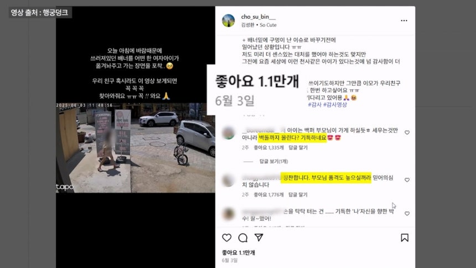Save the post with the bookmark icon
The height and width of the screenshot is (268, 476).
[405, 238]
